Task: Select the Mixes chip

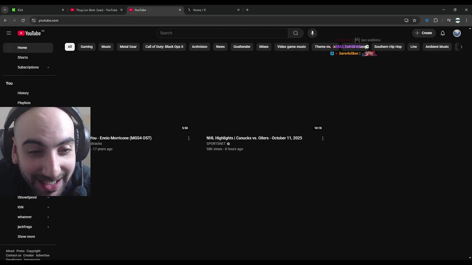Action: pyautogui.click(x=264, y=47)
